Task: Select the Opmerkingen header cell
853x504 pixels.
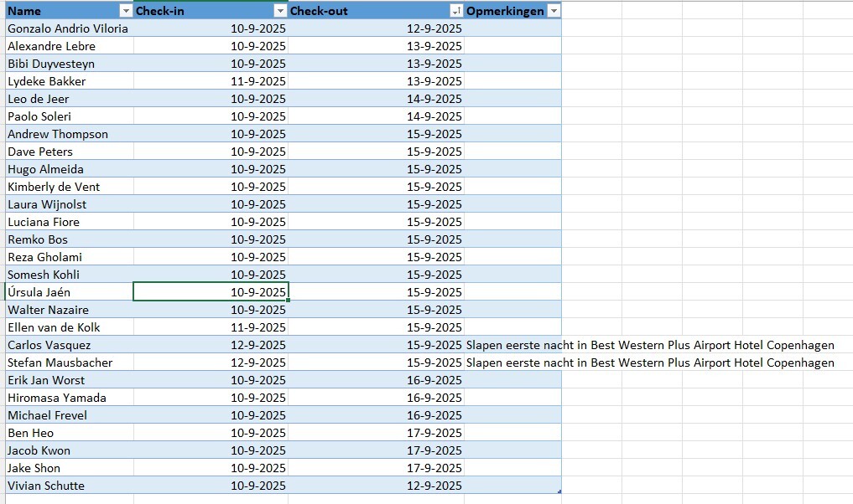Action: (x=512, y=11)
